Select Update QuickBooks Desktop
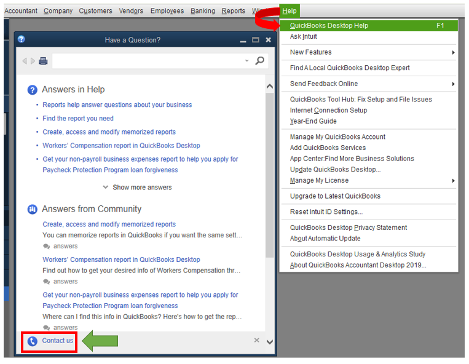 [369, 170]
